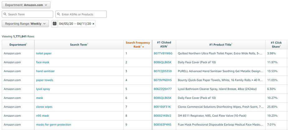
Task: Select the Quilted Northern Ultra Plush product title
Action: pyautogui.click(x=220, y=53)
